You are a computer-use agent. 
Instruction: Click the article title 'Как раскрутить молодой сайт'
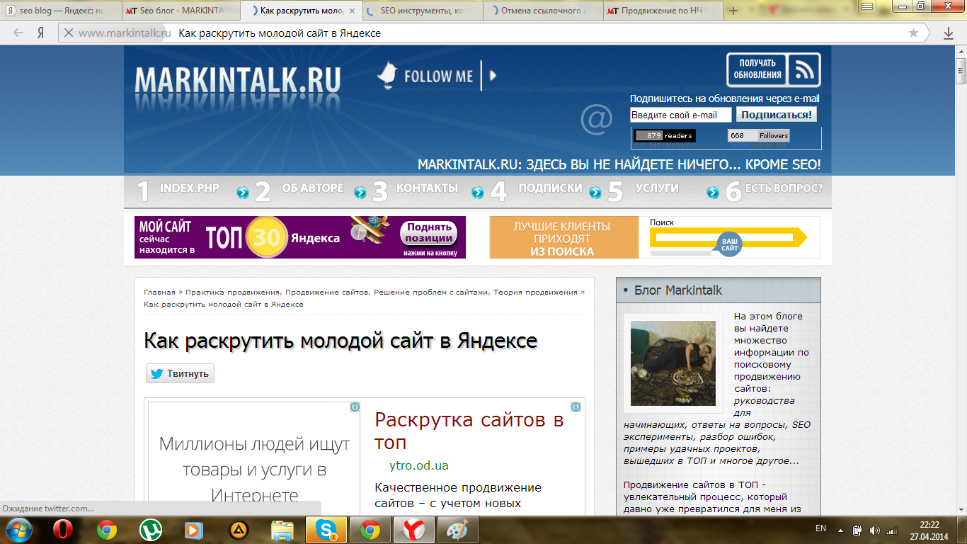point(341,341)
